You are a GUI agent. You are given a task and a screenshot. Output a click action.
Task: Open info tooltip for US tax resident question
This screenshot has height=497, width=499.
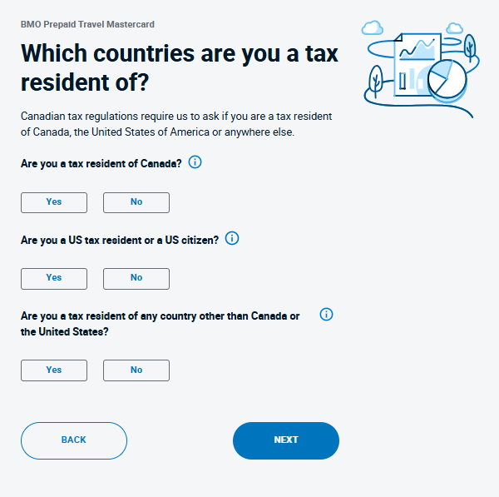232,238
